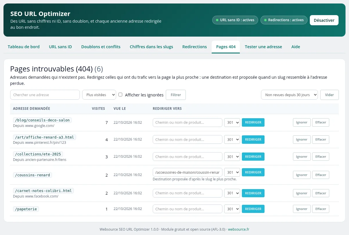Click the Filtrer button
This screenshot has height=235, width=349.
pos(176,95)
